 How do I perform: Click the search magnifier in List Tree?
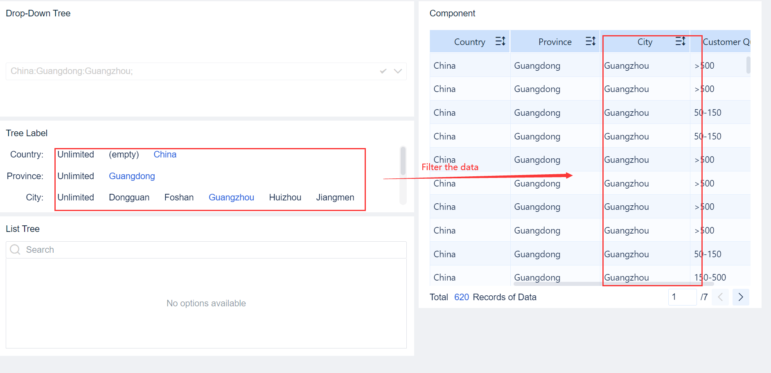click(15, 249)
